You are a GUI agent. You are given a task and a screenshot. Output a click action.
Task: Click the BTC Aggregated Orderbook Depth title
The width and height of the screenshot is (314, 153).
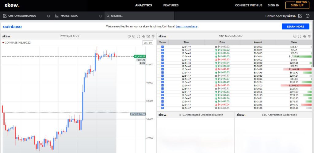(201, 115)
